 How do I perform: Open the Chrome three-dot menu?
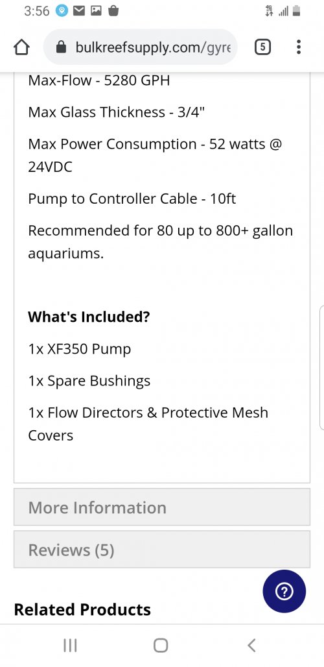[x=299, y=47]
